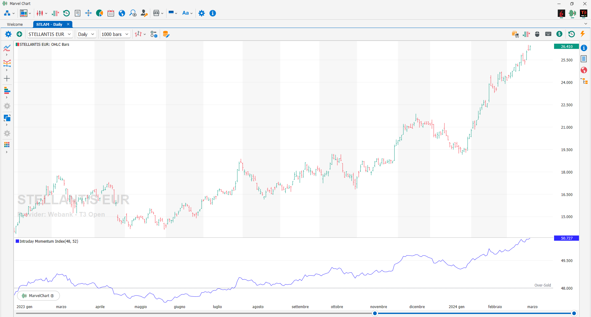The width and height of the screenshot is (591, 317).
Task: Toggle keyboard trading icon
Action: (548, 34)
